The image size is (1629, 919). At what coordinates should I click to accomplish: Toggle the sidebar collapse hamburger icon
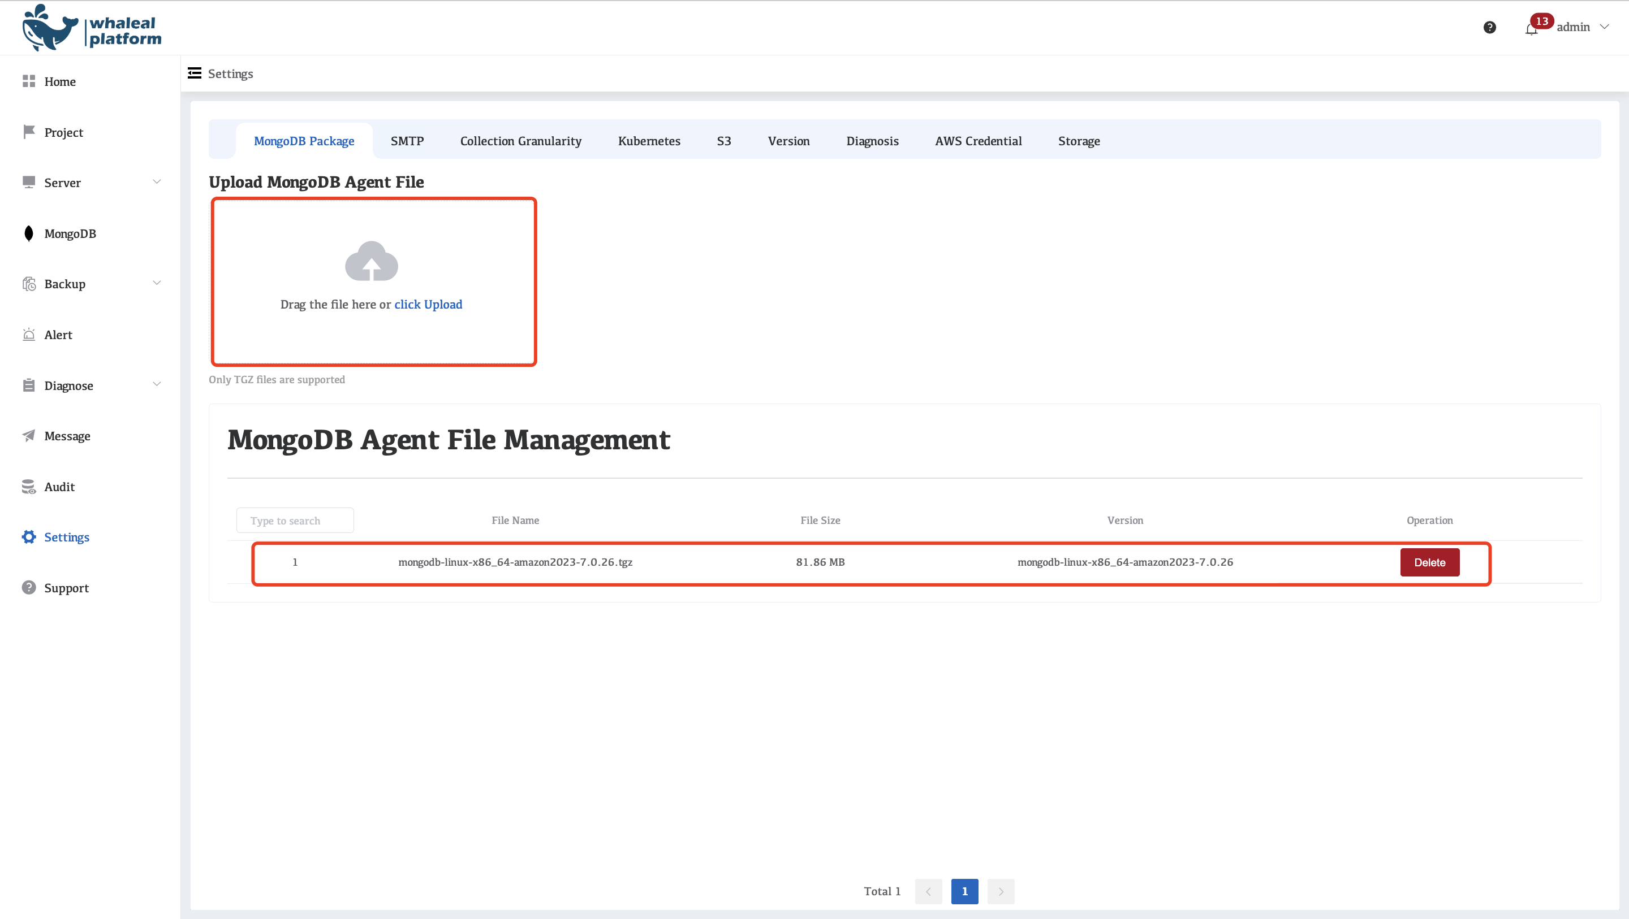coord(195,73)
